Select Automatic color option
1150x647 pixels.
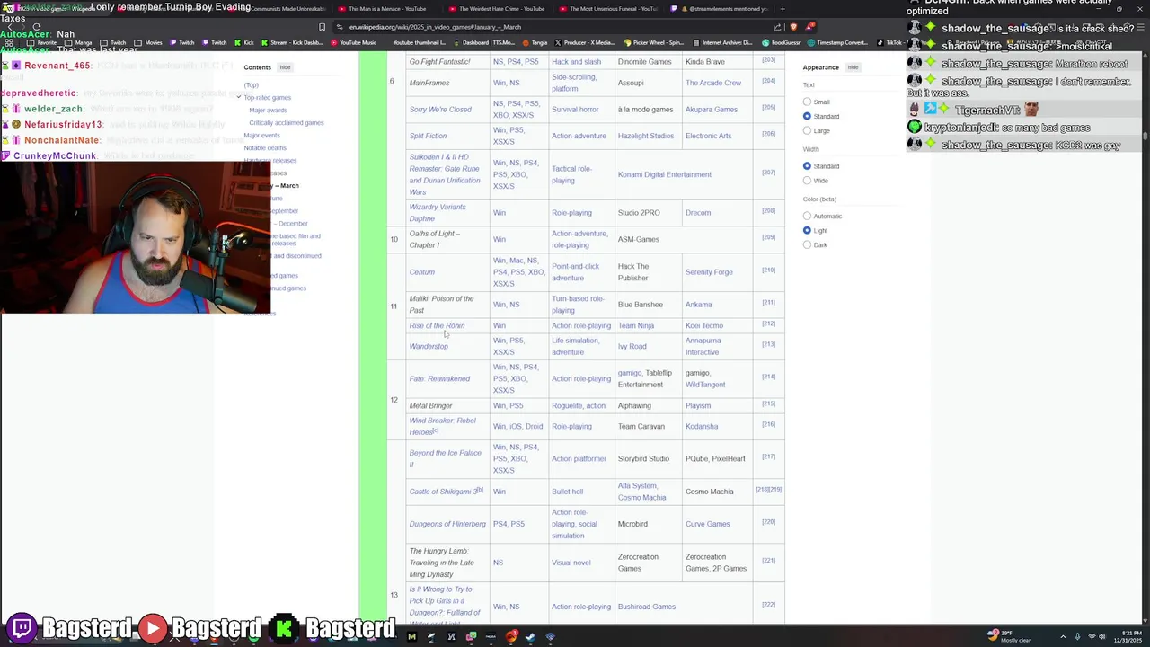(x=807, y=216)
